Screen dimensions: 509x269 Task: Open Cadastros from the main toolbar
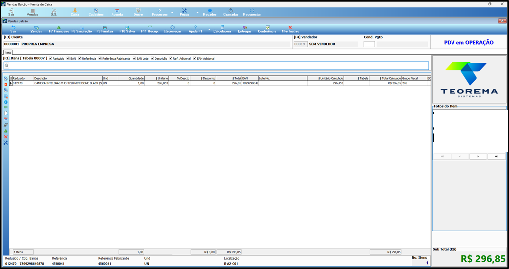96,12
